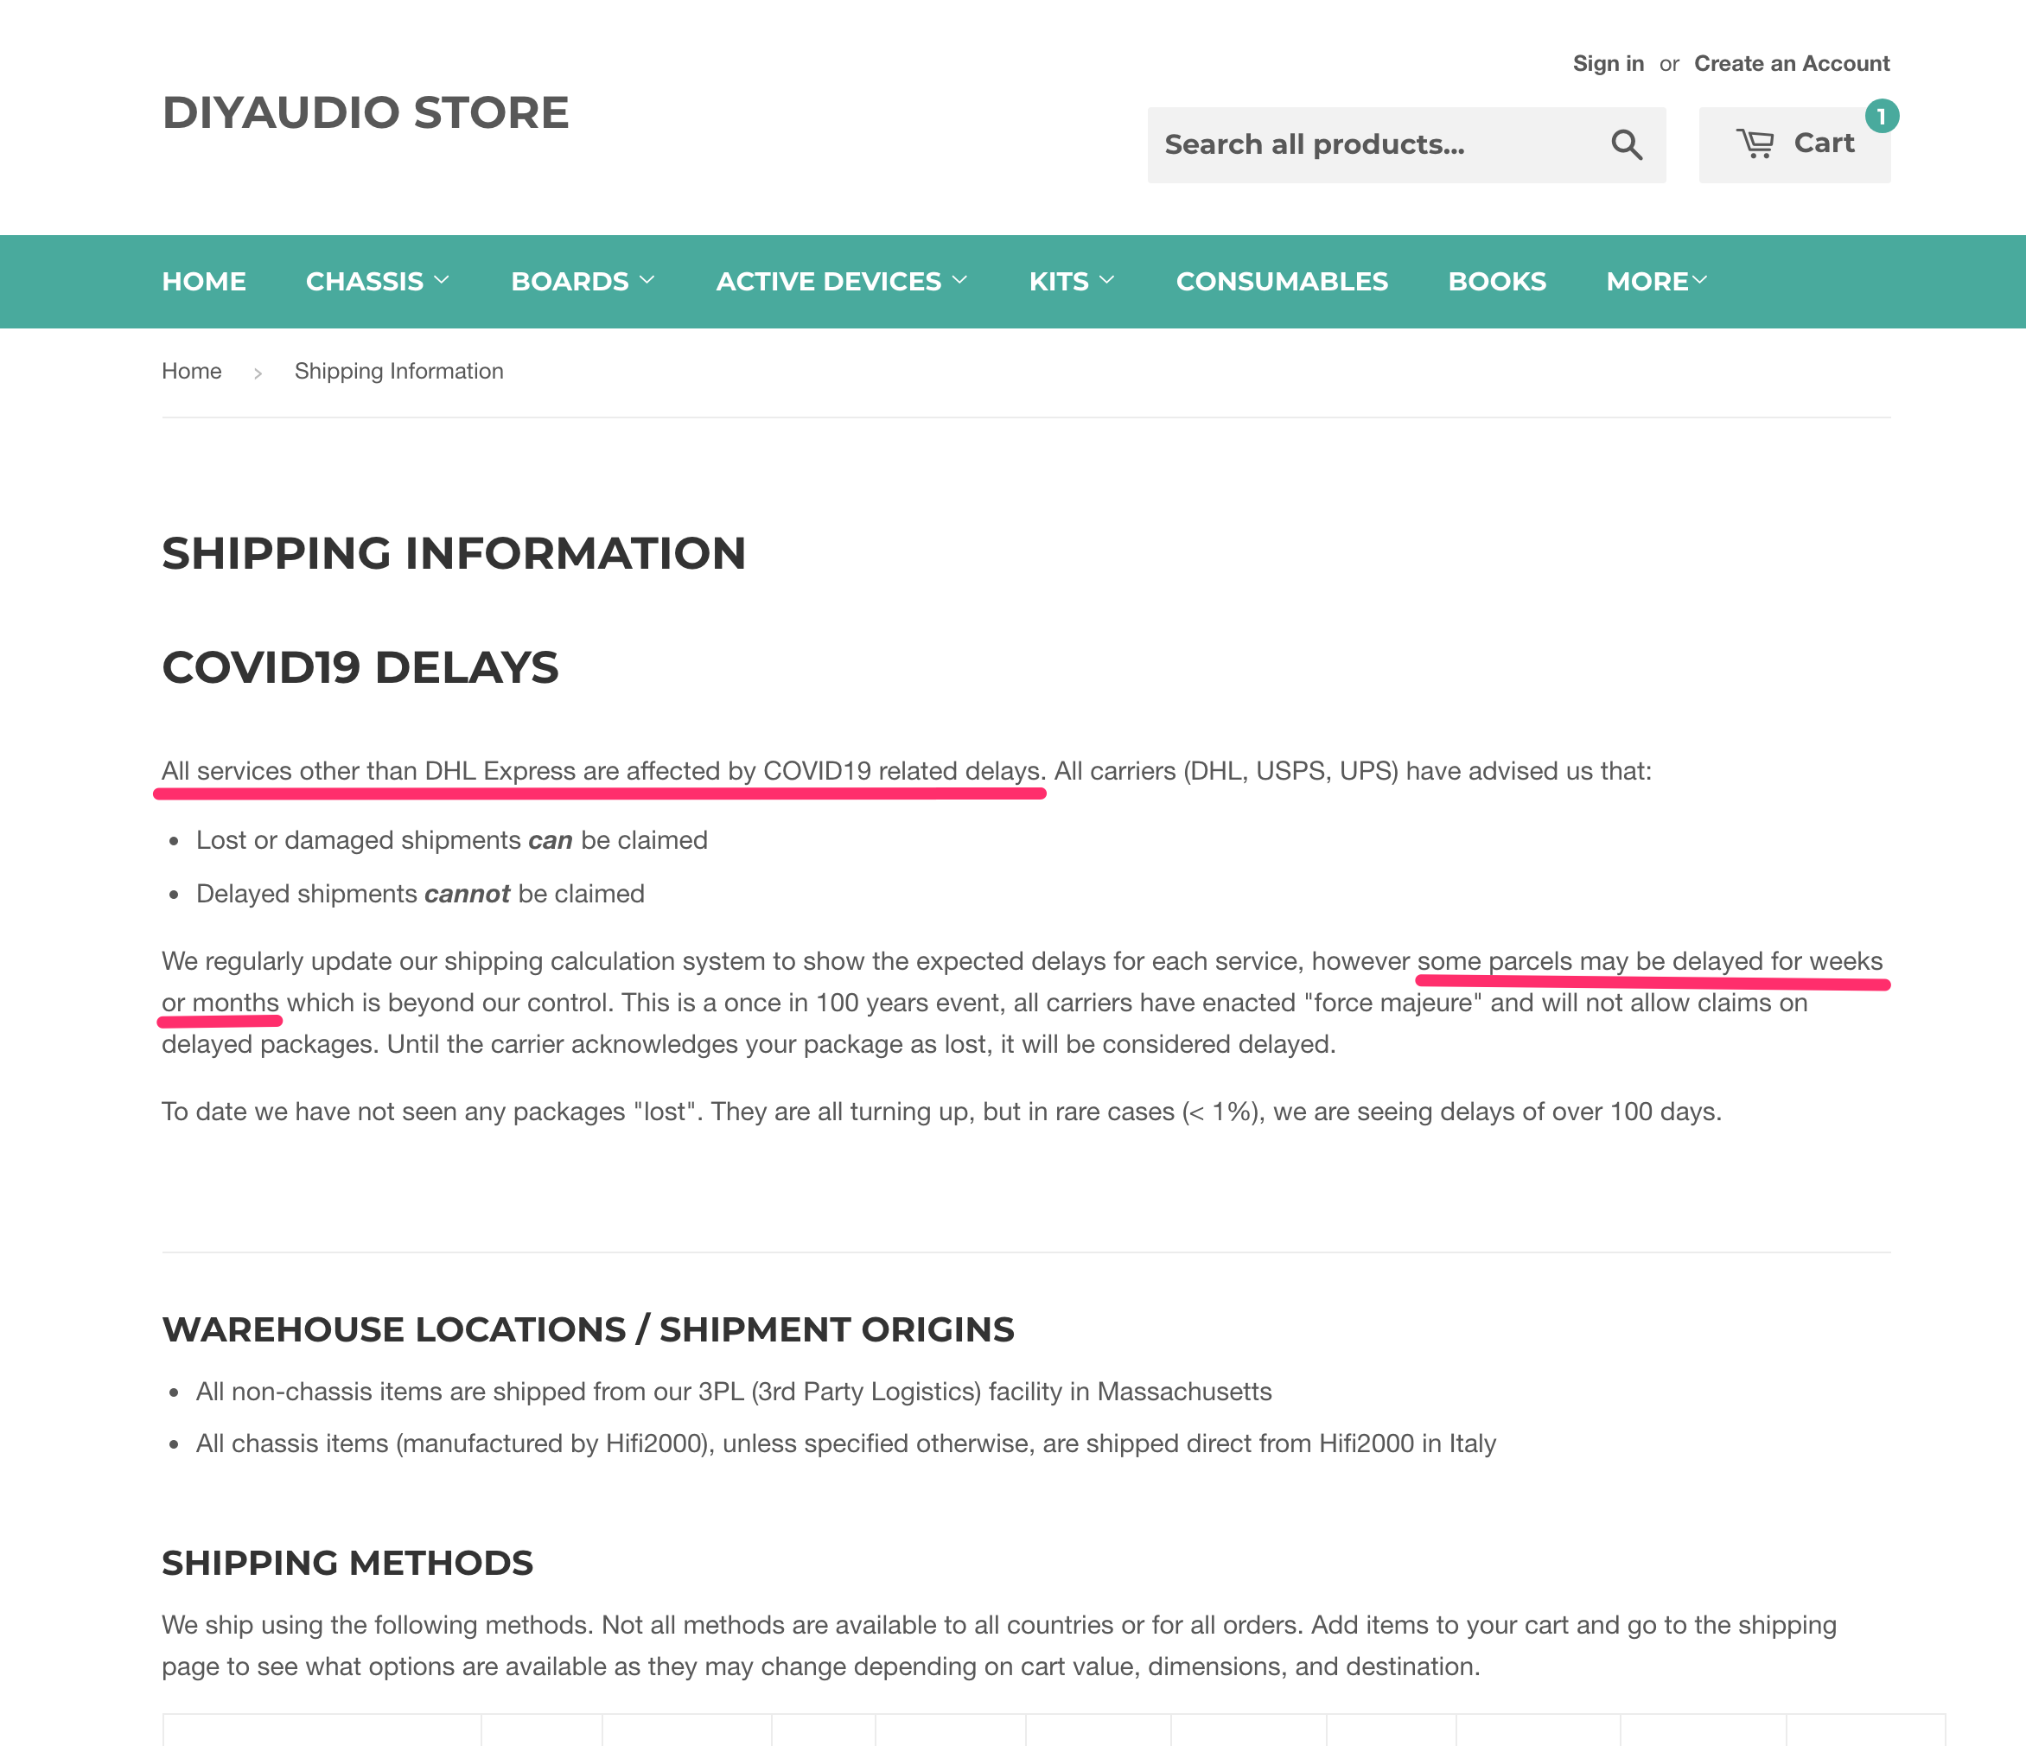The width and height of the screenshot is (2026, 1746).
Task: Open the Books page
Action: [1497, 282]
